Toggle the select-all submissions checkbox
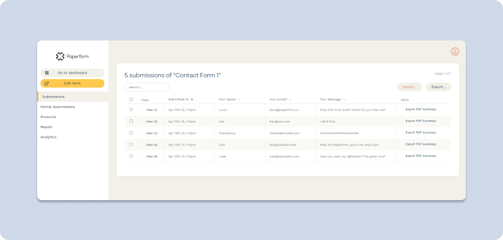 (131, 99)
